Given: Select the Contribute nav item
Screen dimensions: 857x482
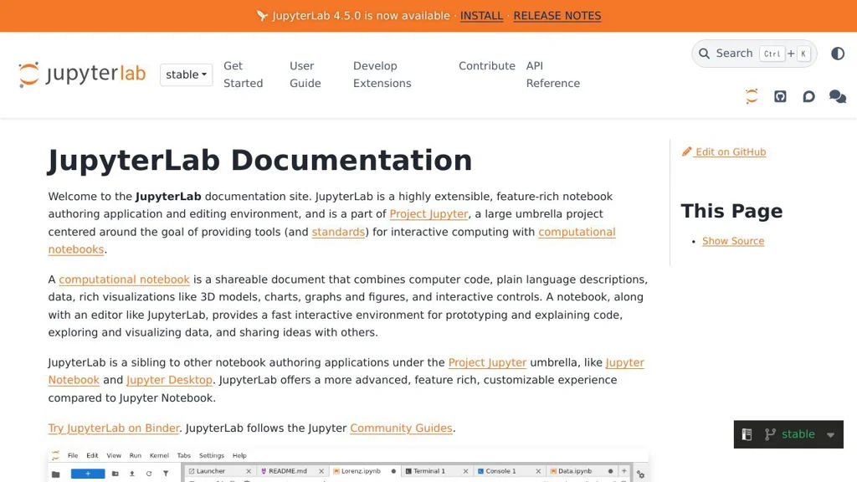Looking at the screenshot, I should (x=487, y=65).
